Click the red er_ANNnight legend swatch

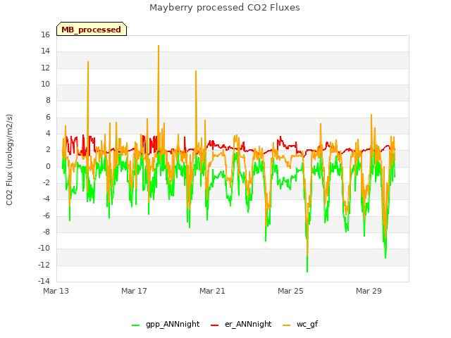tap(214, 325)
